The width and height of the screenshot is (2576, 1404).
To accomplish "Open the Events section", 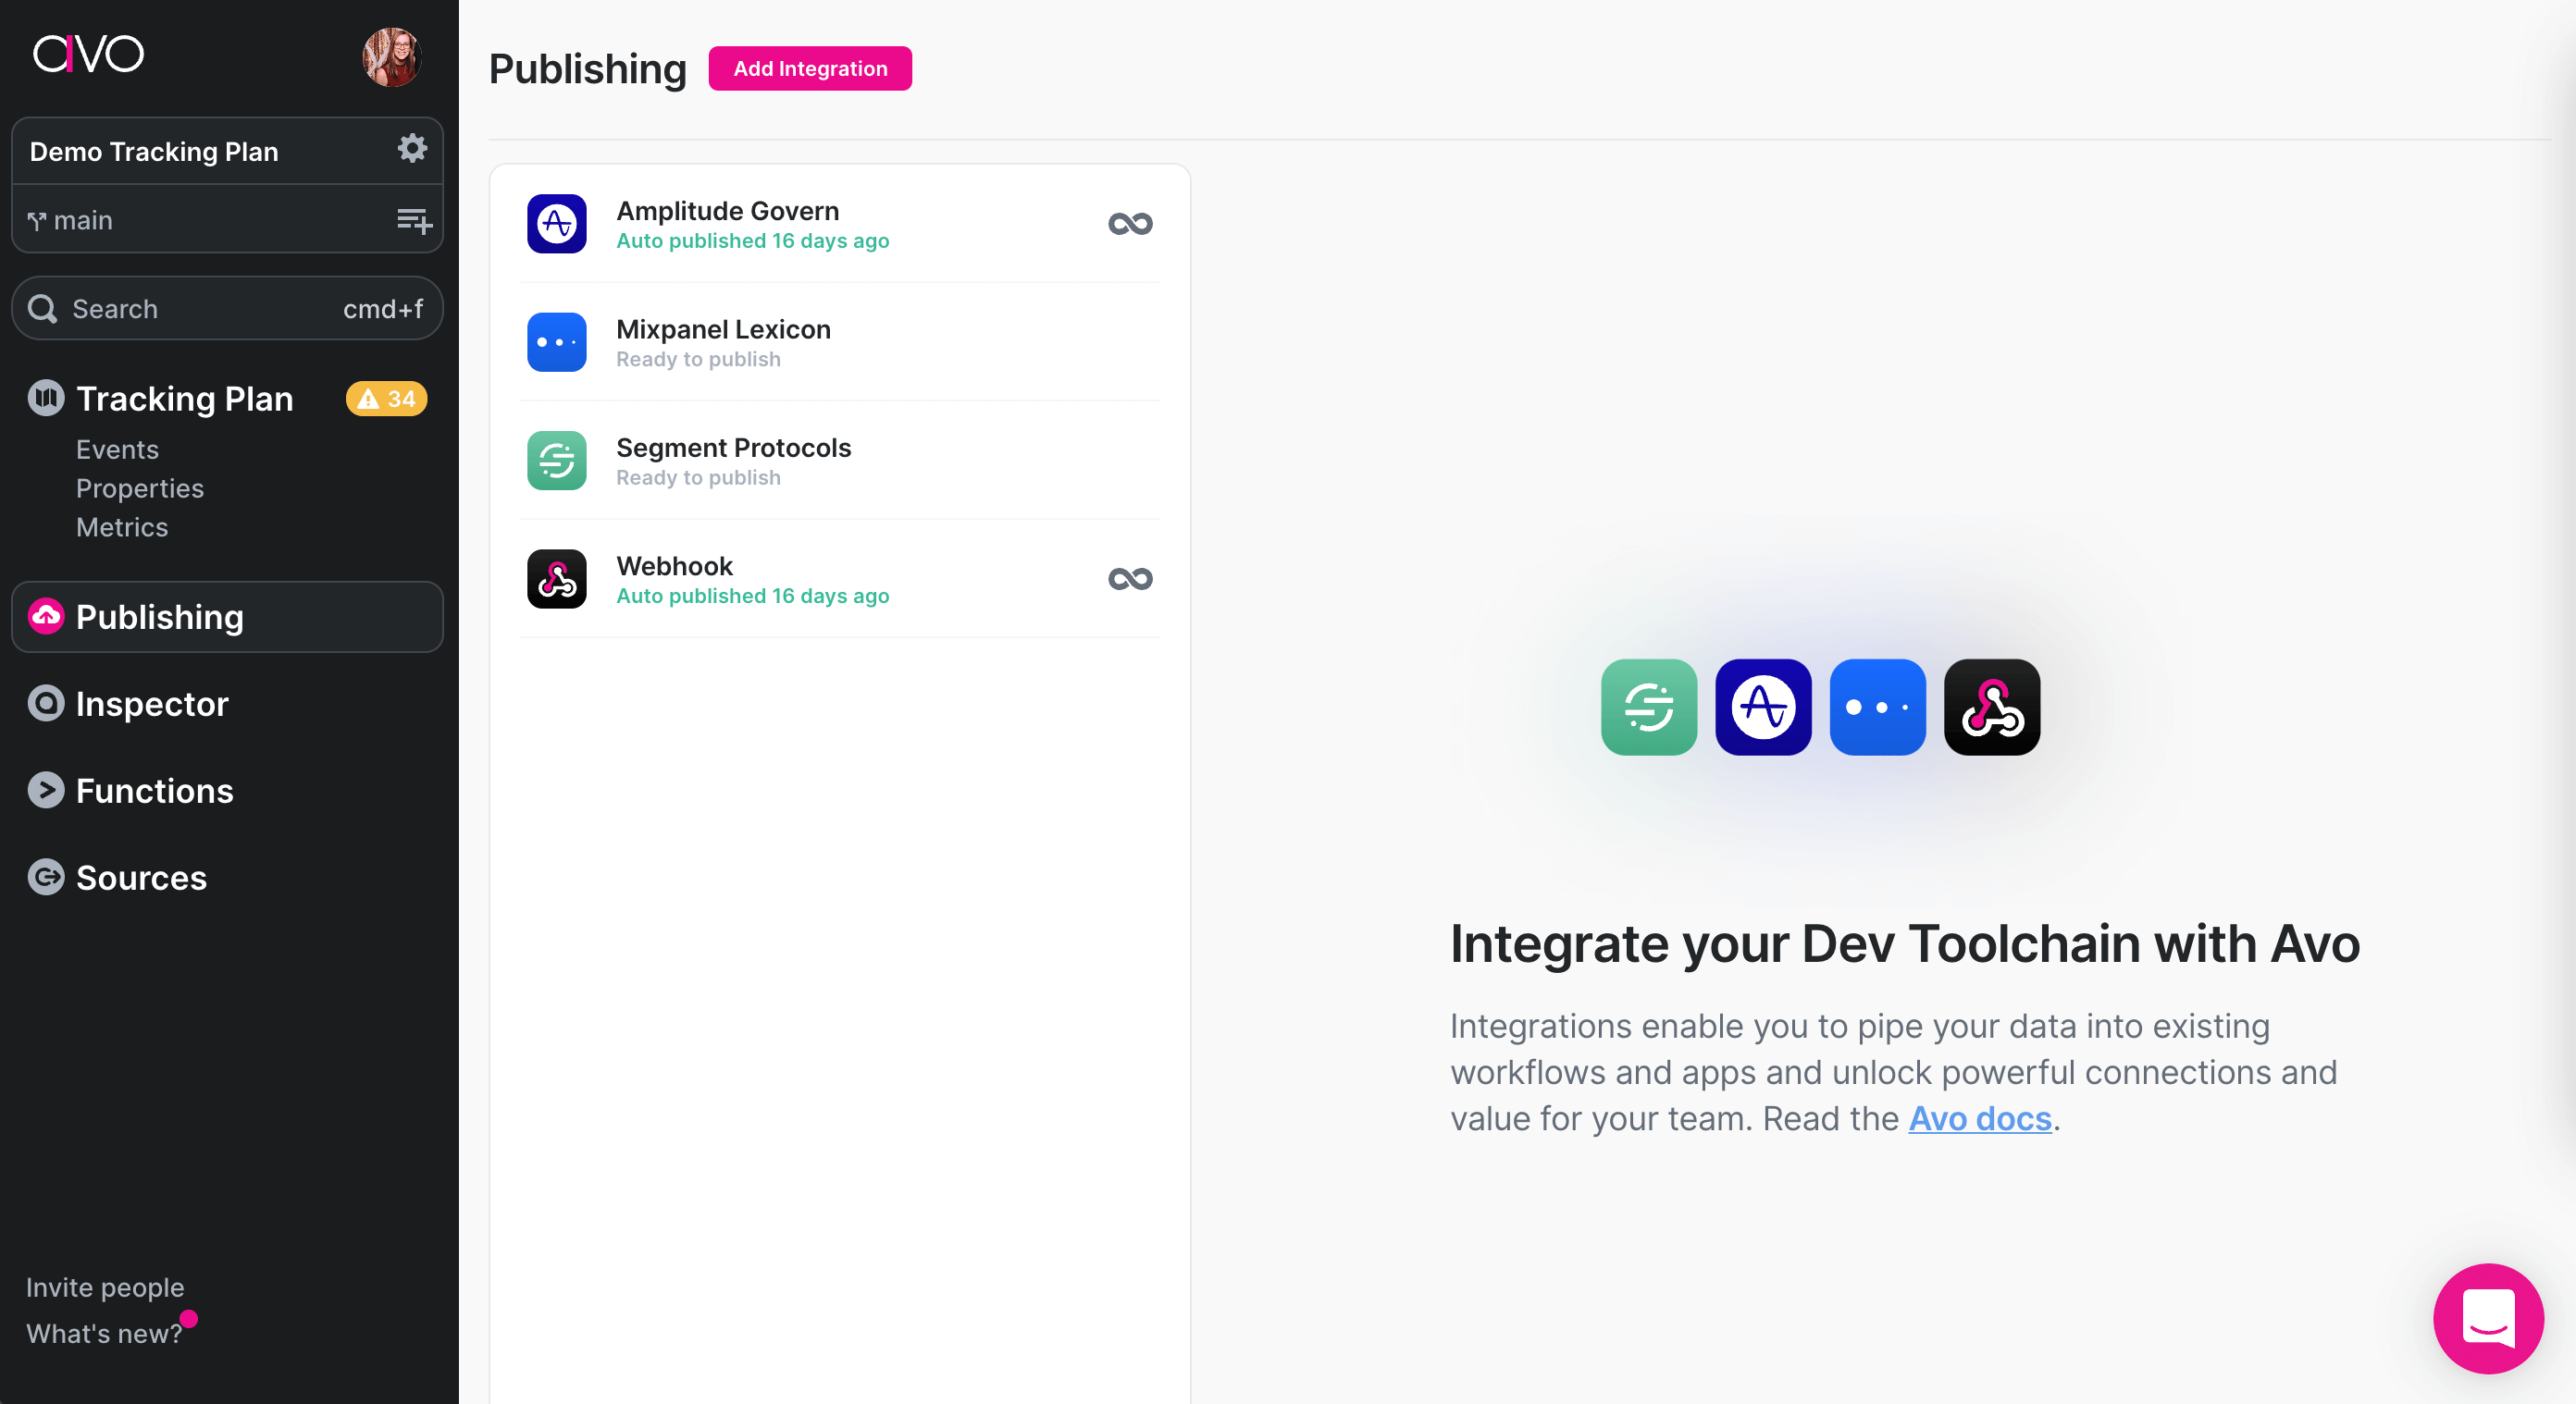I will (117, 449).
